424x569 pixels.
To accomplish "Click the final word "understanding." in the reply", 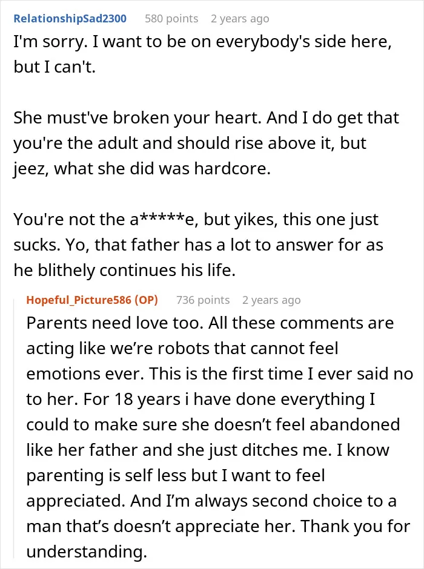I will [x=87, y=551].
